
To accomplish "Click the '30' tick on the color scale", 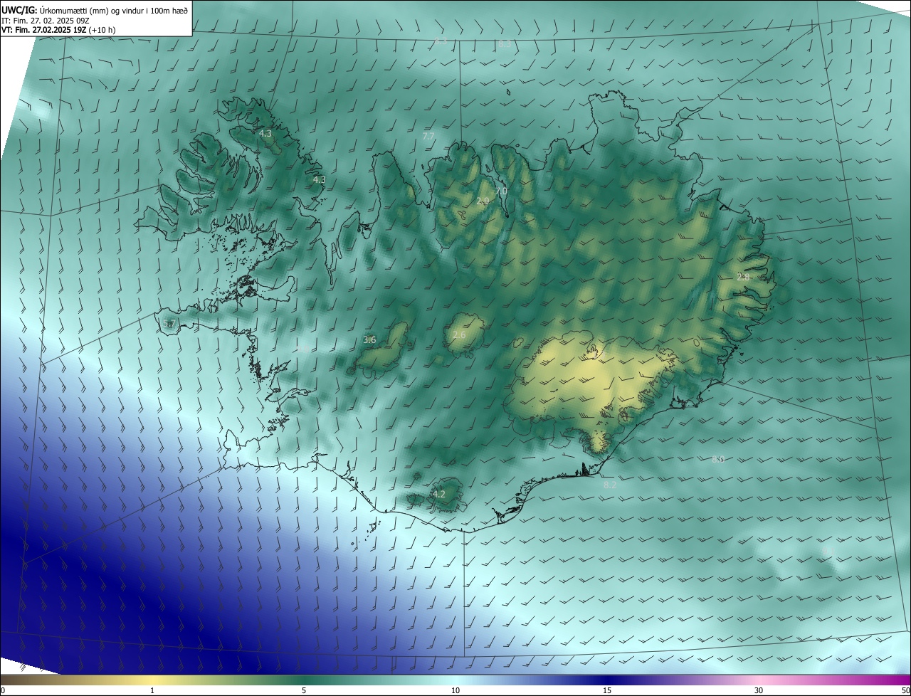I will pyautogui.click(x=759, y=690).
